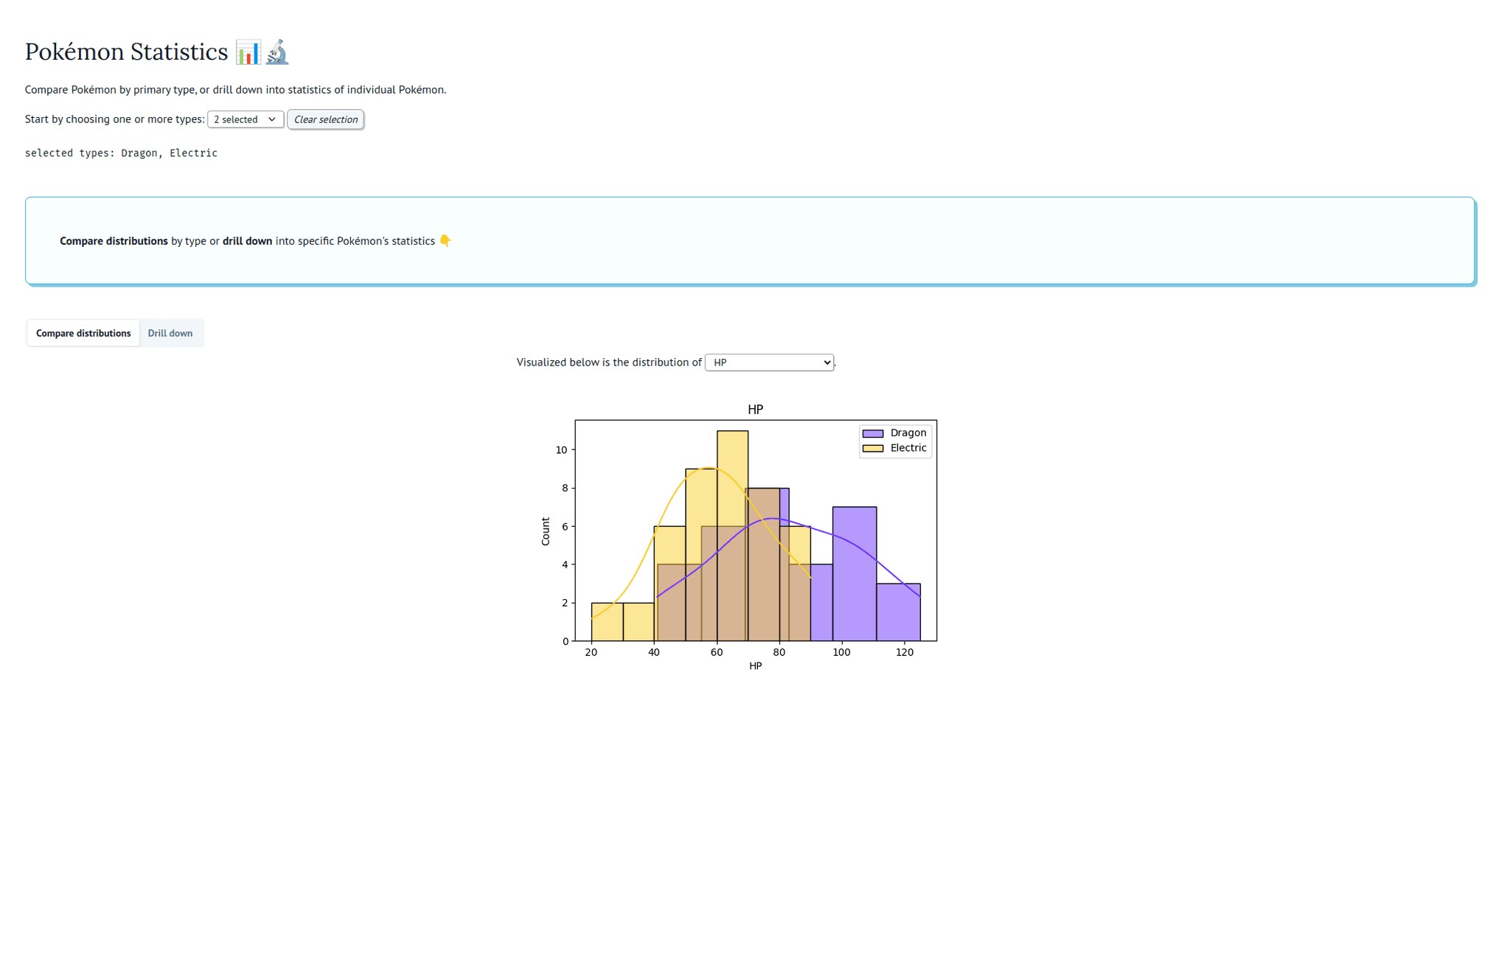The width and height of the screenshot is (1510, 955).
Task: Open the statistic dropdown currently set to HP
Action: 769,362
